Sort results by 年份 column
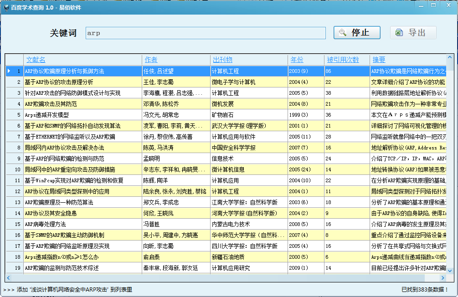 point(297,60)
